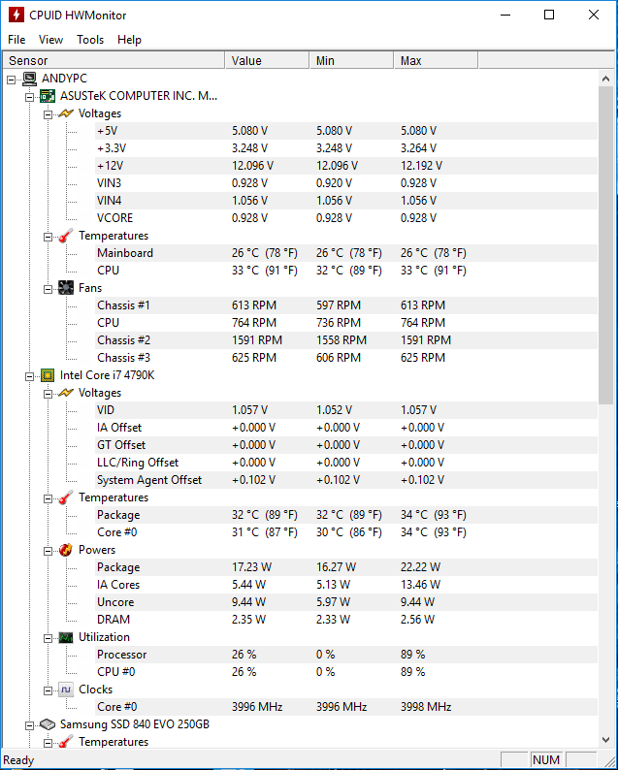Click the scrollbar up arrow

(605, 79)
